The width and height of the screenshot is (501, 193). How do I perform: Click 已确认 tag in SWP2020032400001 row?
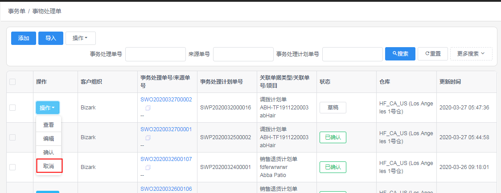(333, 167)
